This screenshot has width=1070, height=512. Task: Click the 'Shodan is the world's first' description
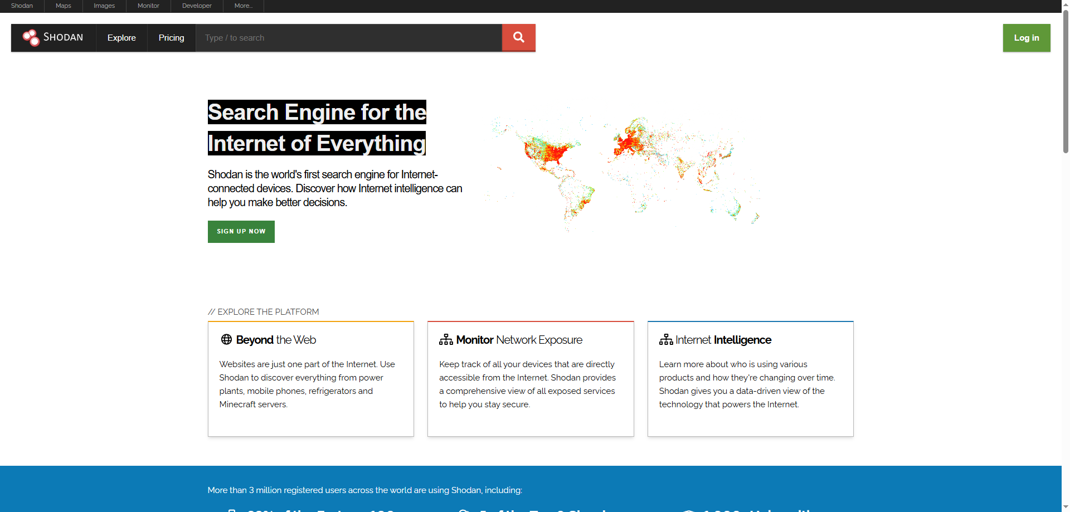(335, 188)
